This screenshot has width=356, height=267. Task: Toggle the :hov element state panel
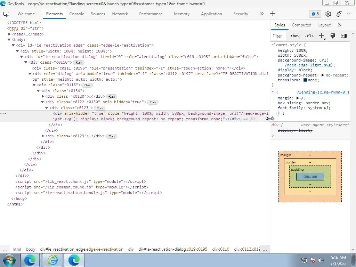(x=295, y=36)
